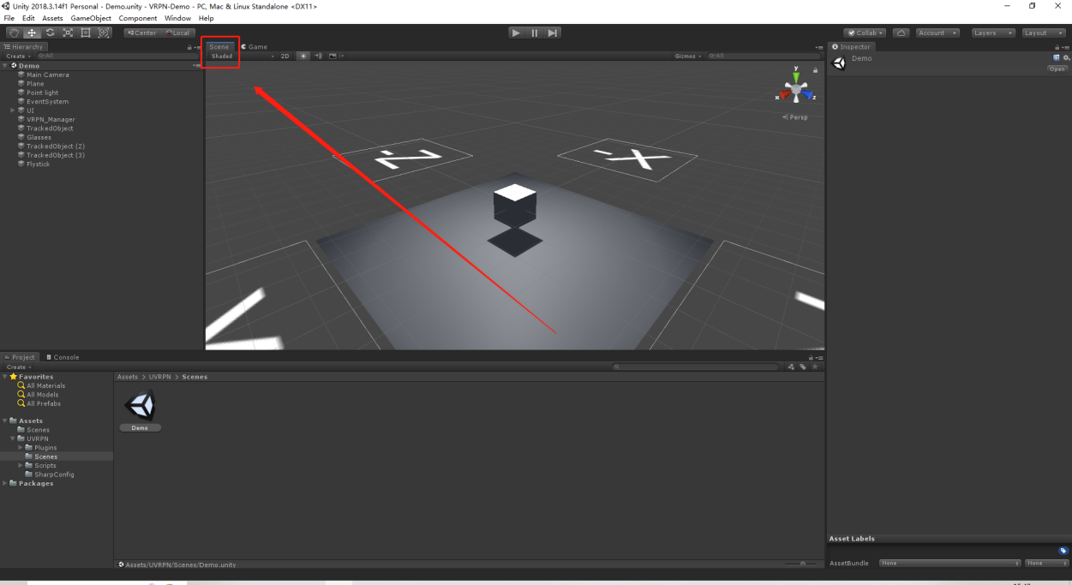Viewport: 1072px width, 585px height.
Task: Select the Rect Transform tool
Action: [x=86, y=33]
